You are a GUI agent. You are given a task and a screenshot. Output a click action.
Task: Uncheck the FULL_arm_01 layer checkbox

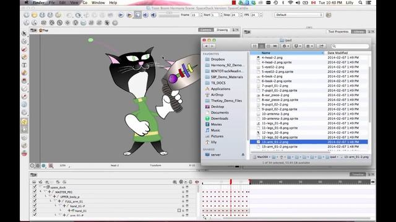(x=35, y=201)
